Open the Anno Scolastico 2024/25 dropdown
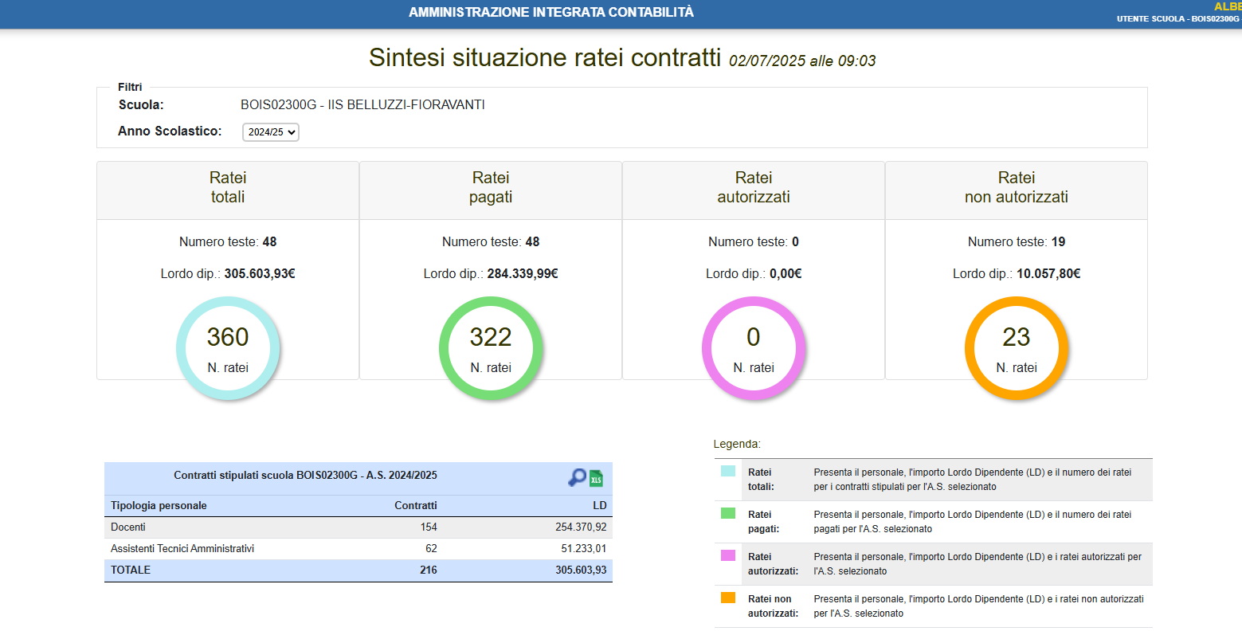 coord(271,132)
